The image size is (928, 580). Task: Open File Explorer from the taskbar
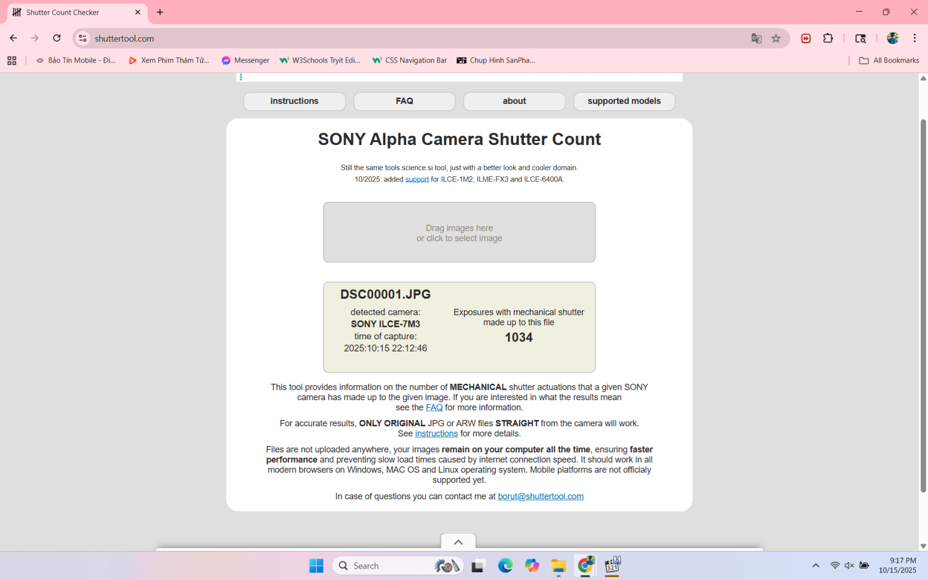point(559,566)
